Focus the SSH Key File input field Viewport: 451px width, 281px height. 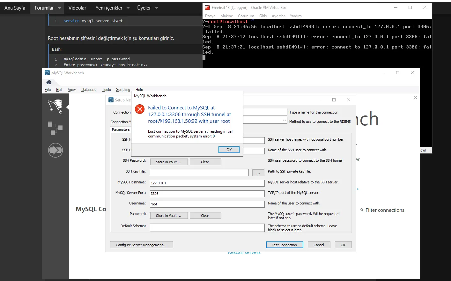[199, 173]
